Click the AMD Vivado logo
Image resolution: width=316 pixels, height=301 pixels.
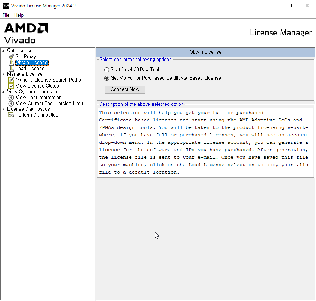pos(26,33)
